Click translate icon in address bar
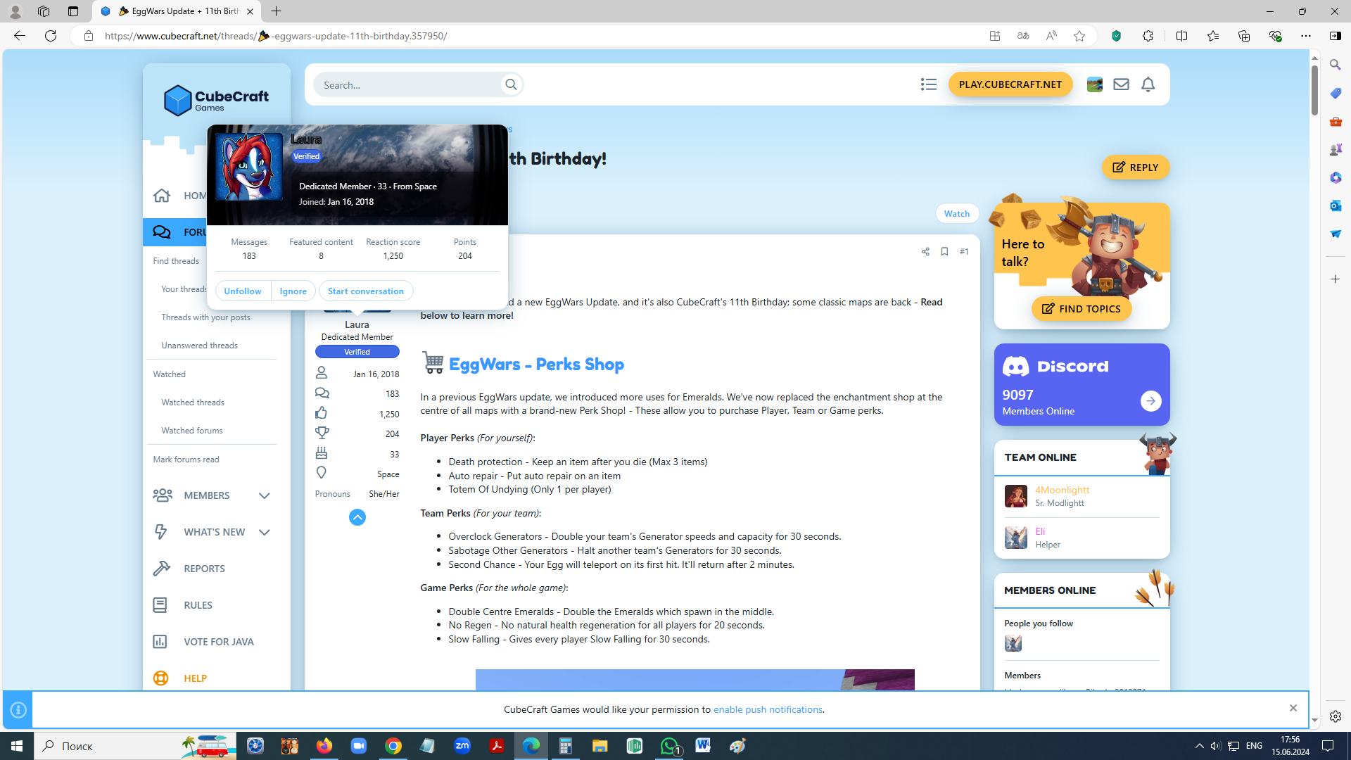This screenshot has width=1351, height=760. pyautogui.click(x=1022, y=36)
